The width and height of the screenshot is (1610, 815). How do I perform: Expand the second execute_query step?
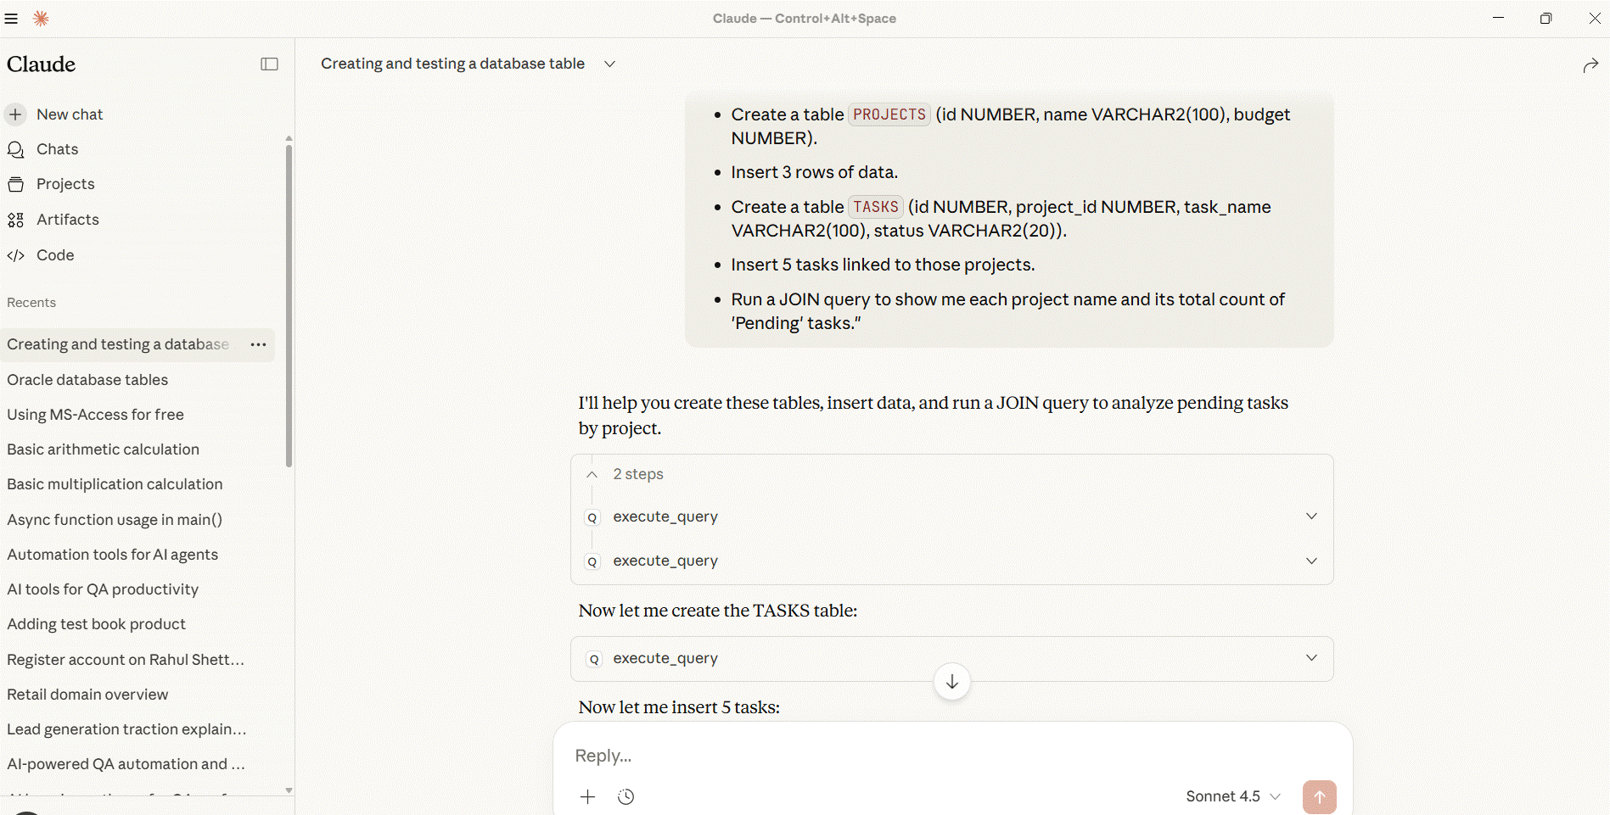tap(1311, 561)
